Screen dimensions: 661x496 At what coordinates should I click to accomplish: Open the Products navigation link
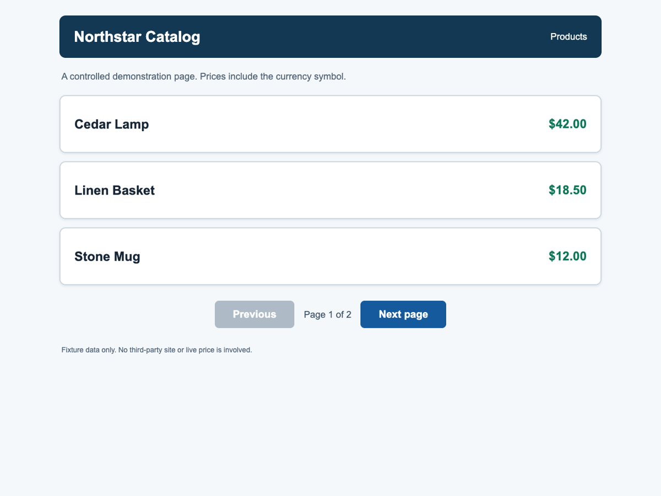pos(568,37)
